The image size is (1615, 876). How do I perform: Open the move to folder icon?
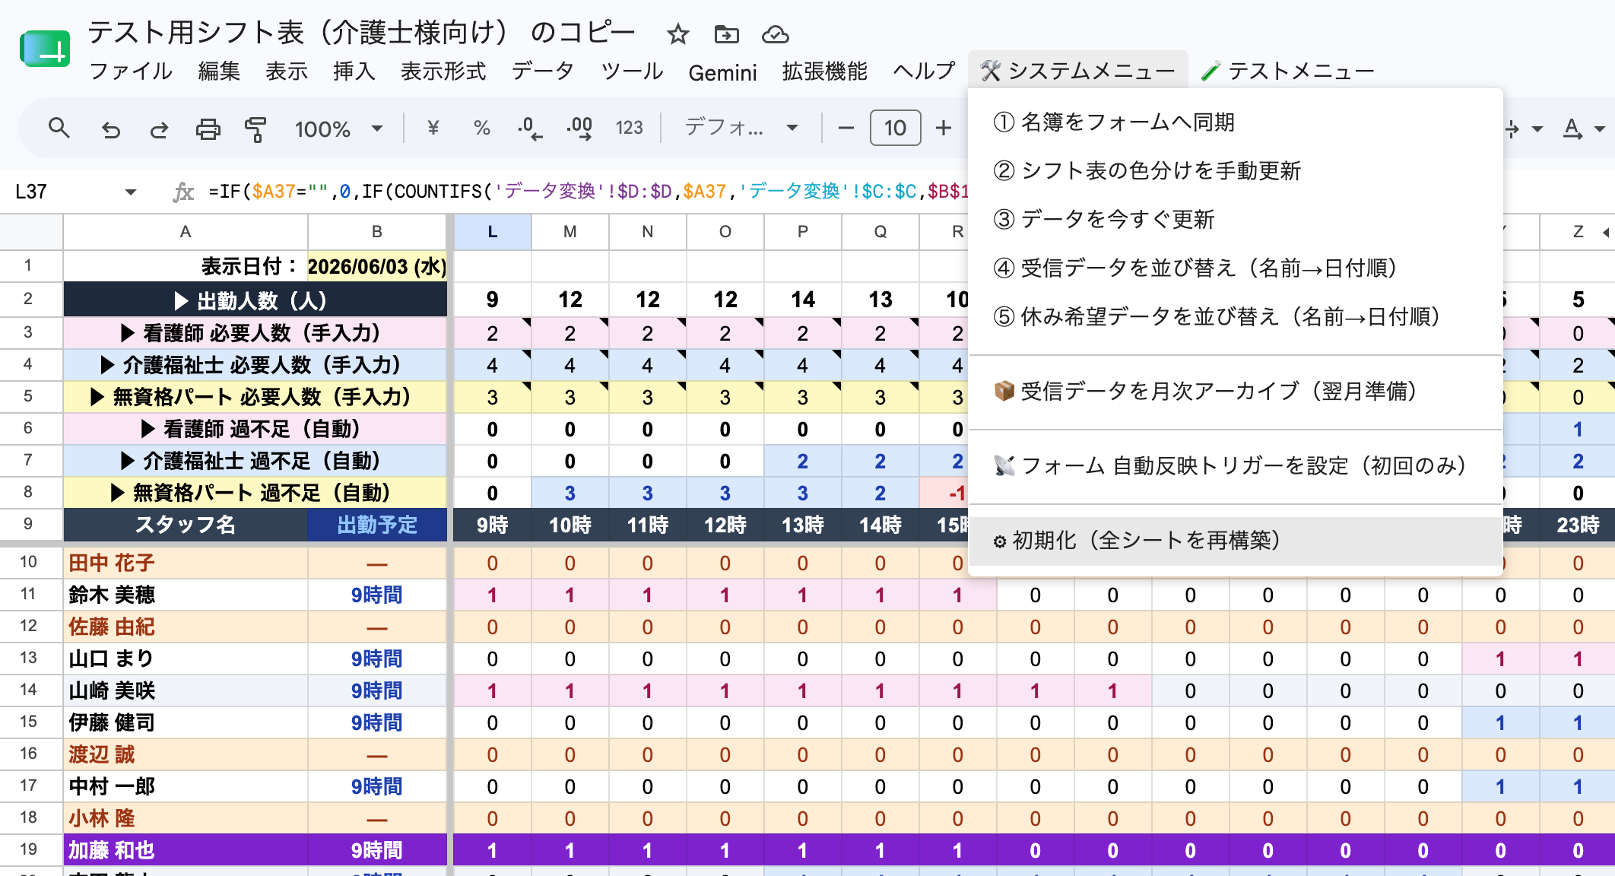click(x=726, y=34)
